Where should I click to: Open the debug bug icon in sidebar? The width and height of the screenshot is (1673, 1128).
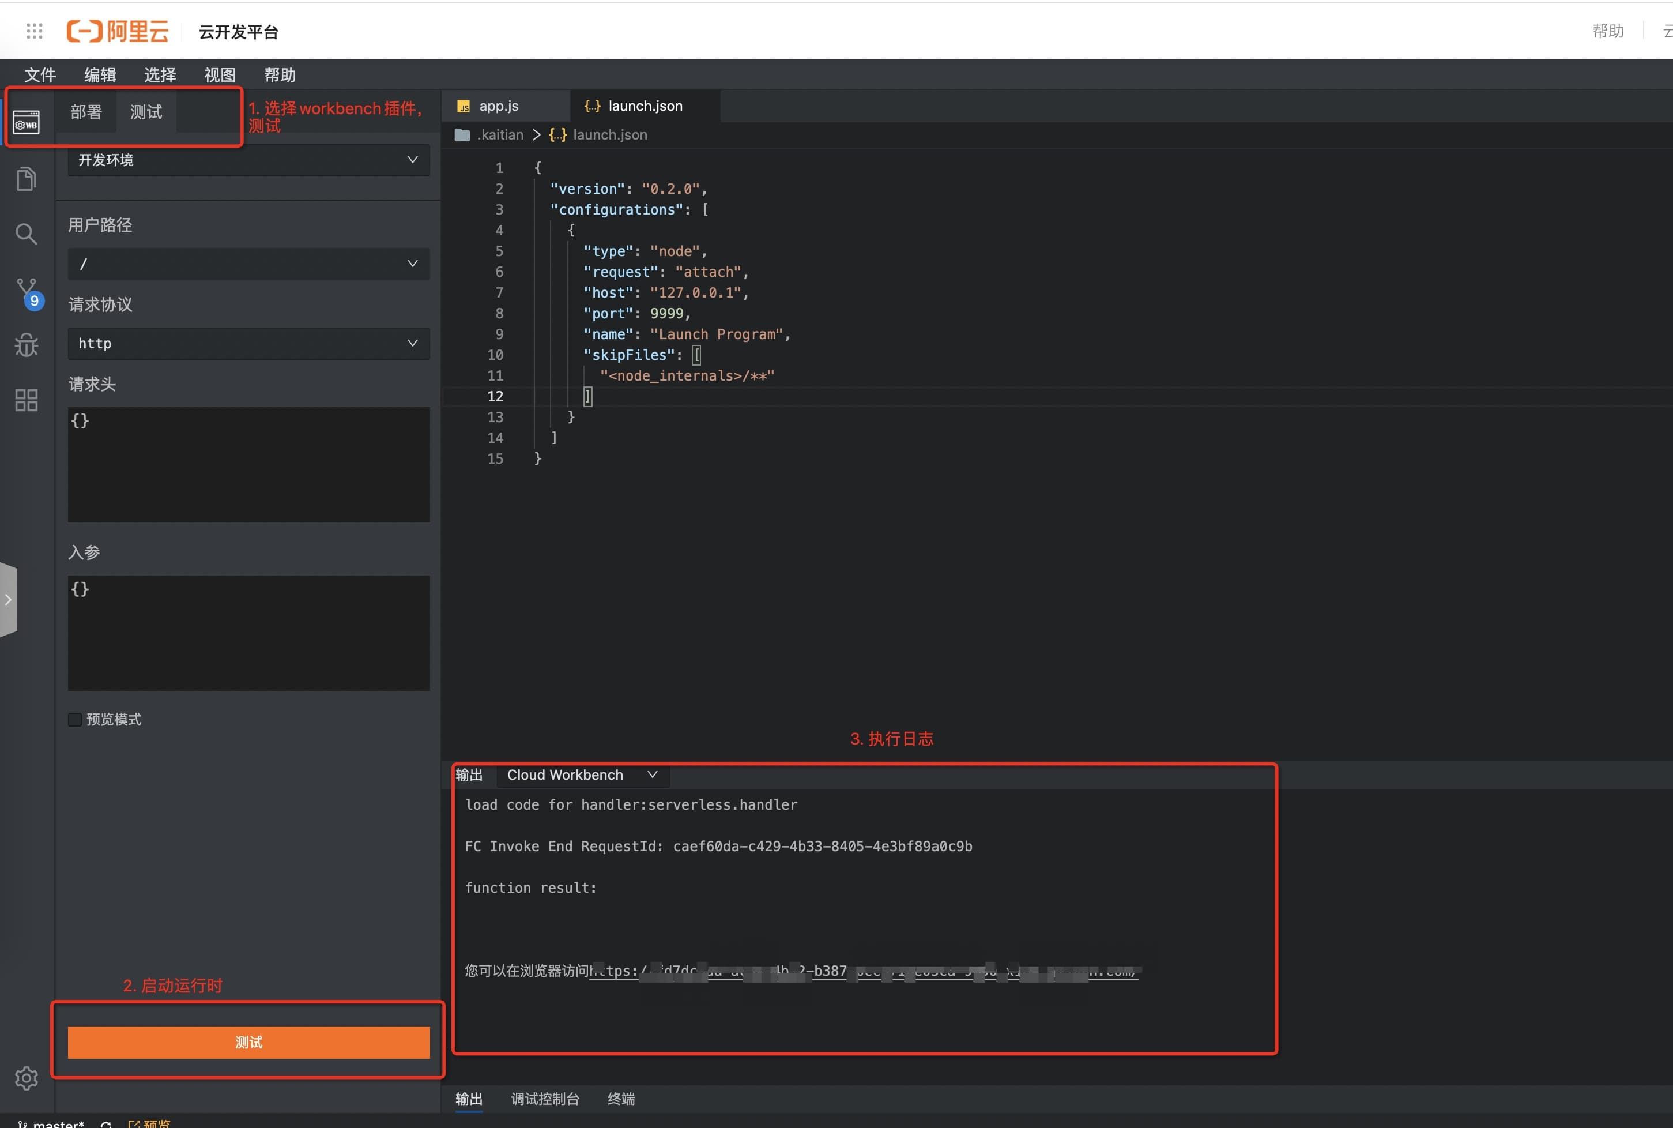point(27,345)
